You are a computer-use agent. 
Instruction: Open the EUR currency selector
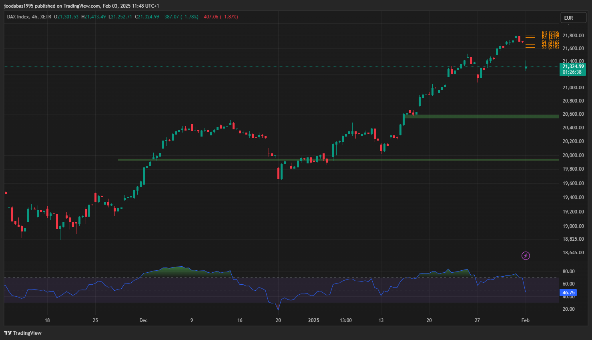point(573,18)
